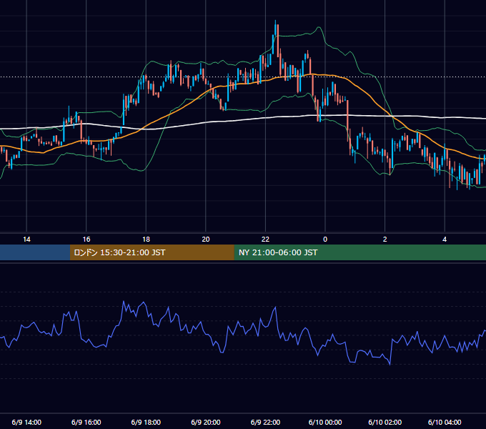Screen dimensions: 486x429
Task: Click the 6/10 02:00 date label
Action: 385,422
